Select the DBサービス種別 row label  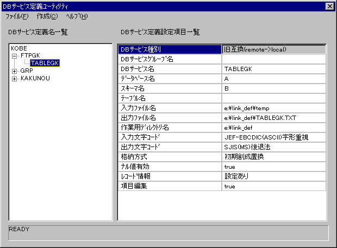tap(170, 49)
